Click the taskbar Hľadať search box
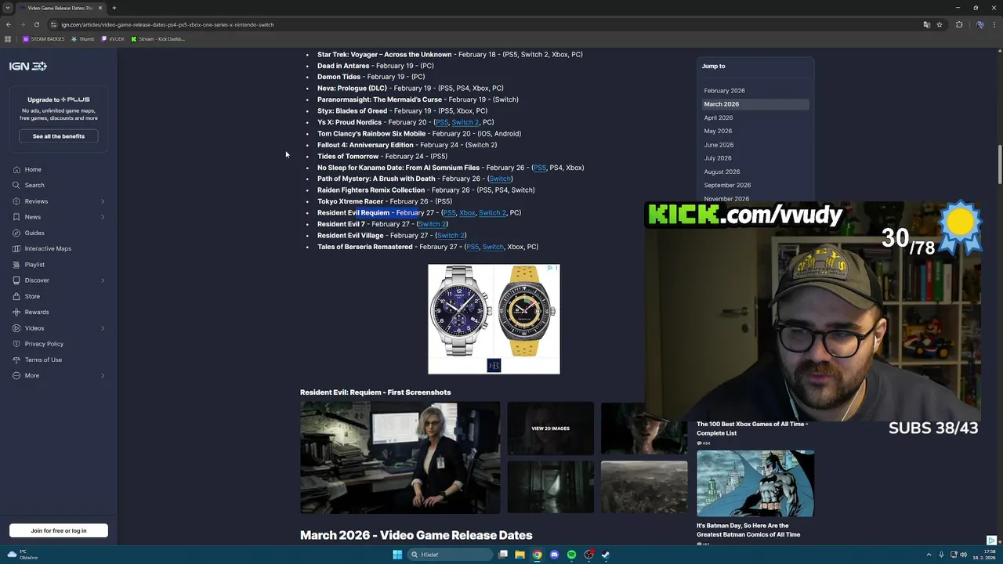The image size is (1003, 564). [x=451, y=555]
